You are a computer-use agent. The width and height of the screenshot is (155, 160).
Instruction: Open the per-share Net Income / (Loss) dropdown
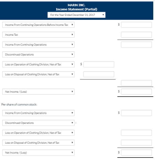(x=38, y=153)
